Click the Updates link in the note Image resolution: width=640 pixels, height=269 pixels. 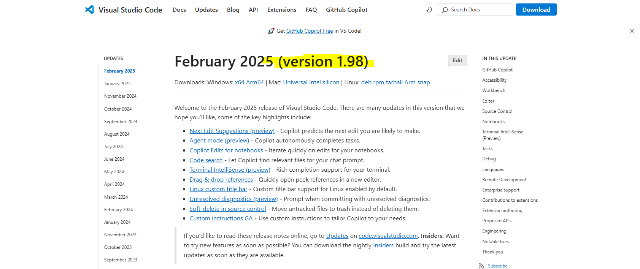coord(337,236)
